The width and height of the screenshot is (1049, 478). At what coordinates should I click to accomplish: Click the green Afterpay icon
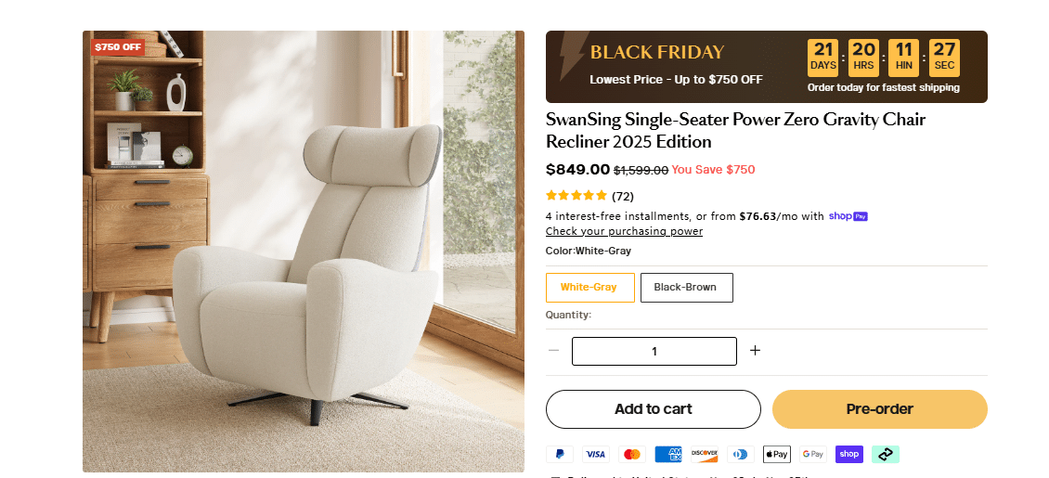coord(886,454)
